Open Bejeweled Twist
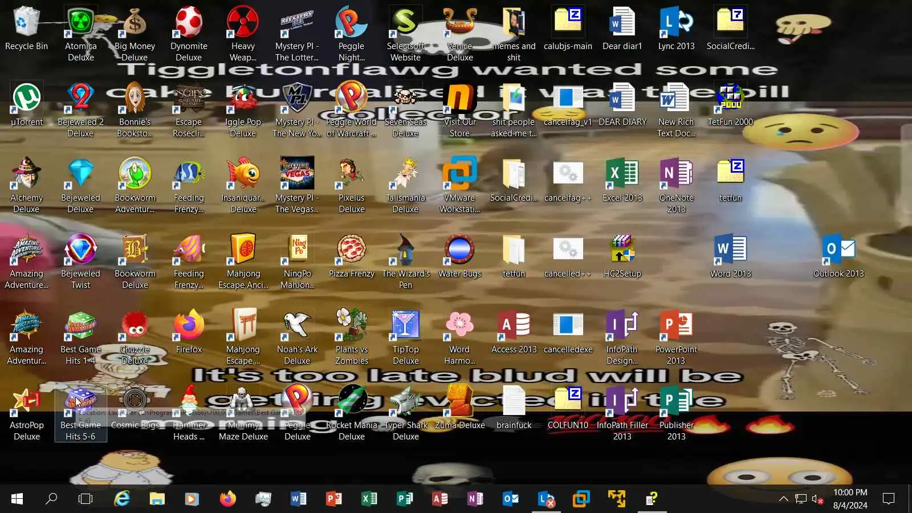 pos(80,262)
